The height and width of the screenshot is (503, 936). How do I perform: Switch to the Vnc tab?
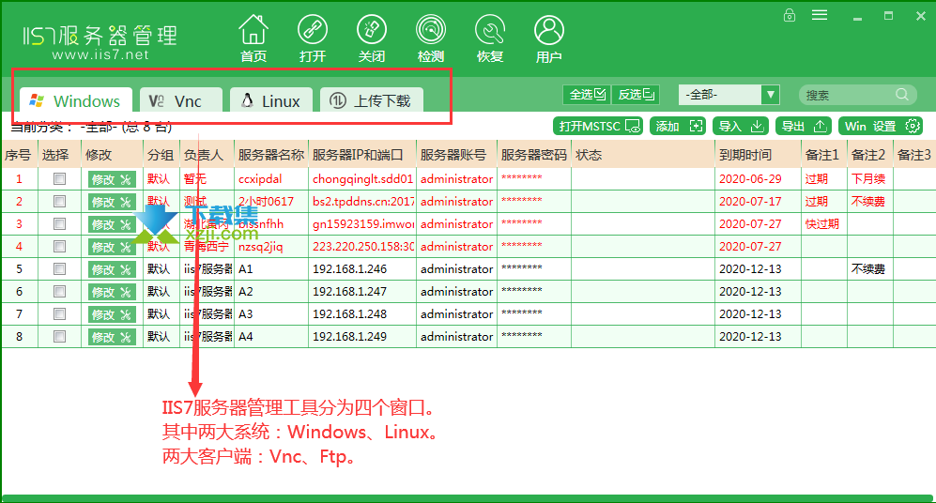click(181, 100)
